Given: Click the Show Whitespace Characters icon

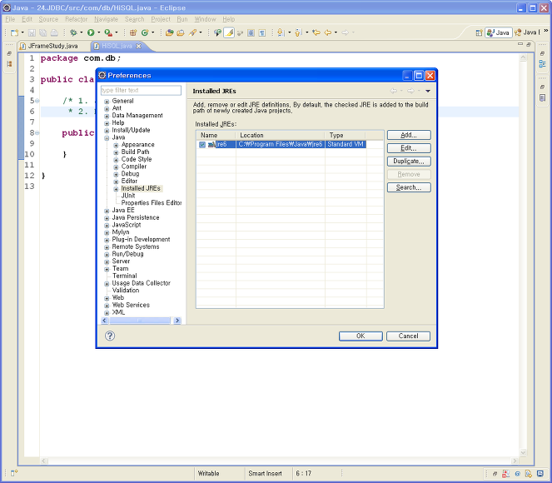Looking at the screenshot, I should [x=262, y=32].
